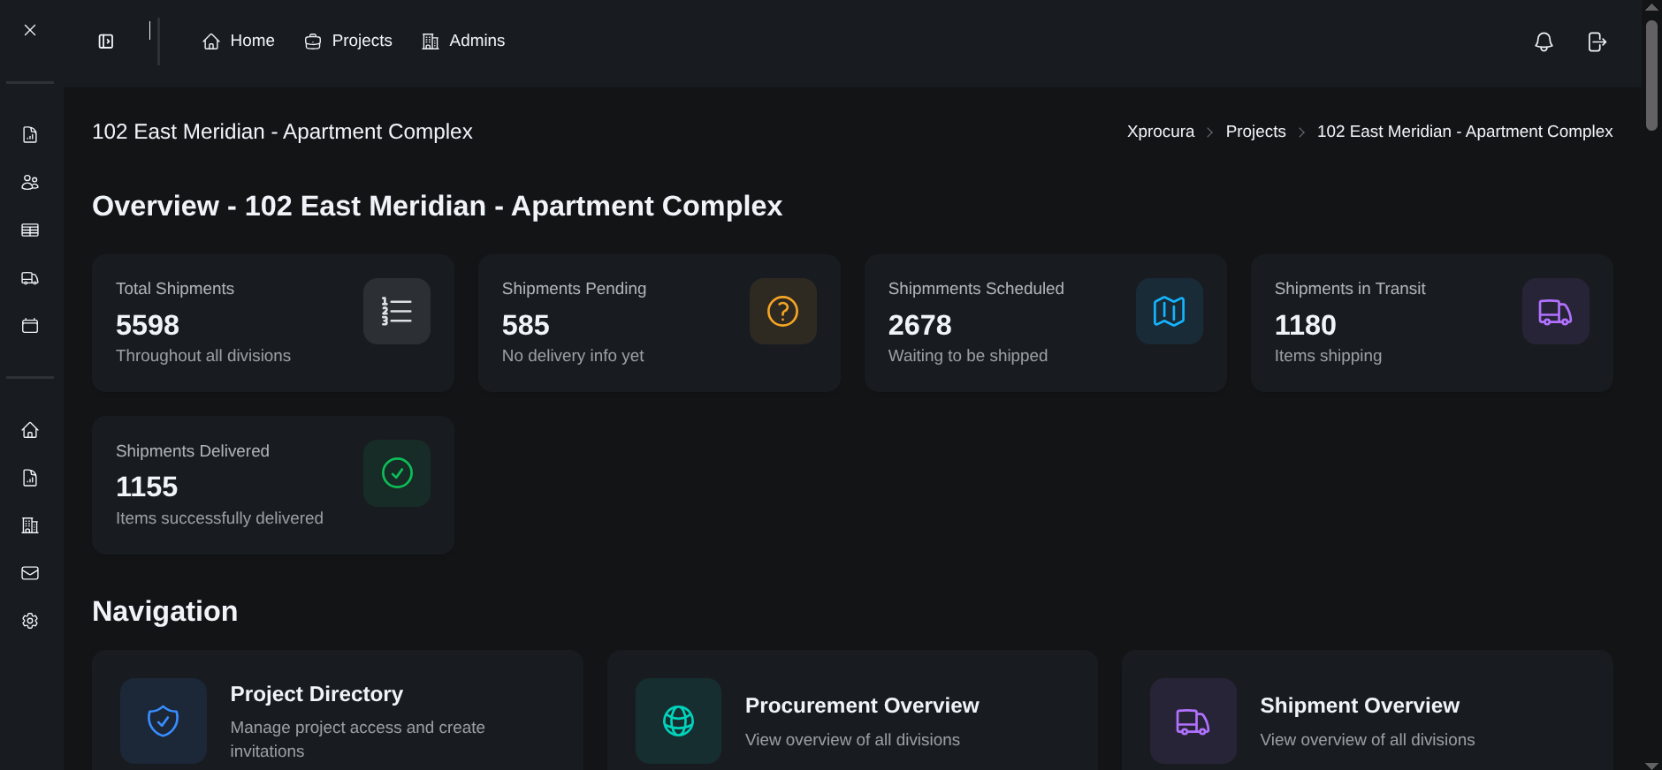The image size is (1662, 770).
Task: Click the Projects breadcrumb link
Action: click(x=1255, y=132)
